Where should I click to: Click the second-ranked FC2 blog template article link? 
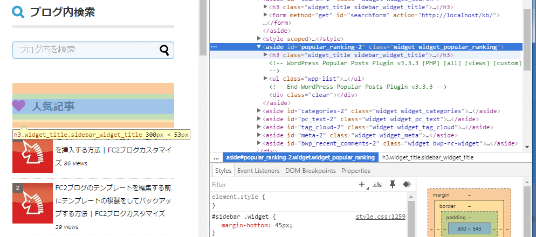tap(113, 200)
